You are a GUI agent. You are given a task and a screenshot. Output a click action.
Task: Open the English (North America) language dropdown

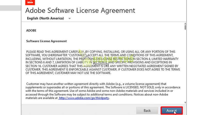(49, 18)
